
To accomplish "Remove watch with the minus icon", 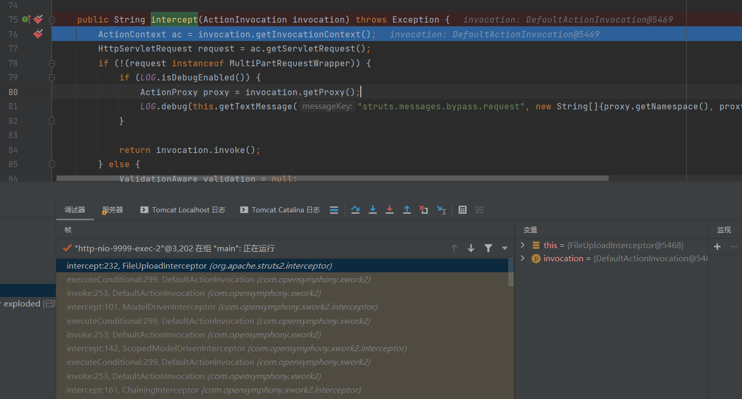I will click(x=734, y=246).
